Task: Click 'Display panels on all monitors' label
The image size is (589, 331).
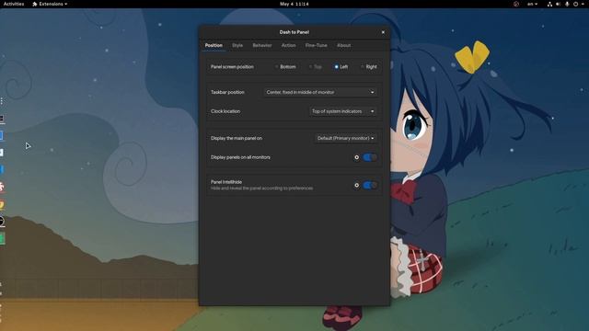Action: 240,157
